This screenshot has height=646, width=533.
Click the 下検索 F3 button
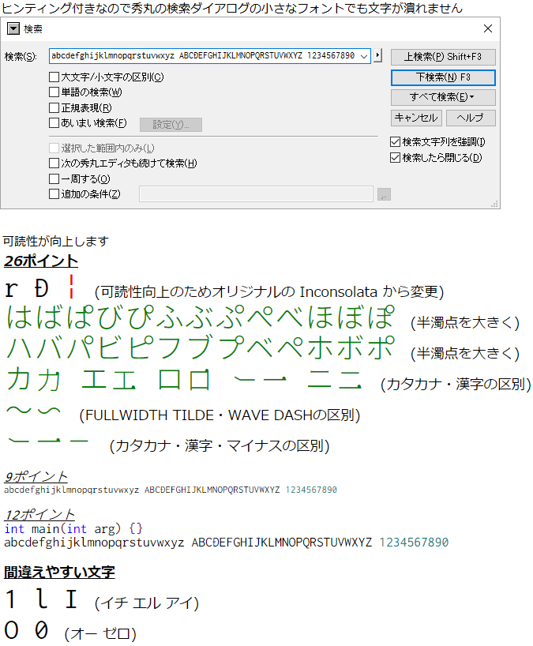[x=443, y=77]
